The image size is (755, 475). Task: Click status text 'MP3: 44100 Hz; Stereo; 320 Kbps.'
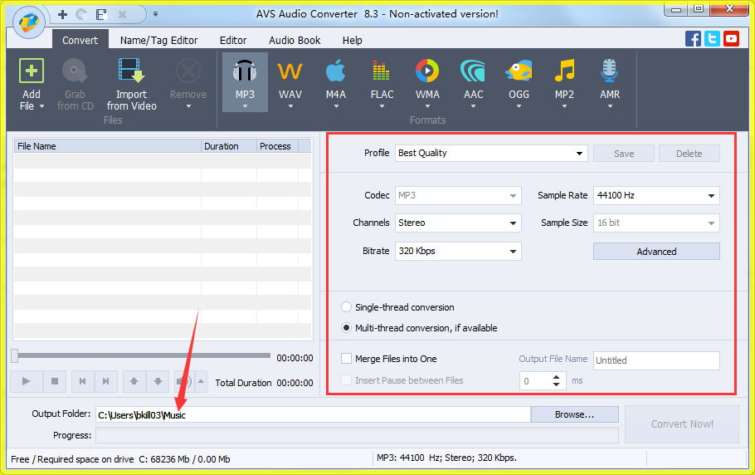[447, 458]
